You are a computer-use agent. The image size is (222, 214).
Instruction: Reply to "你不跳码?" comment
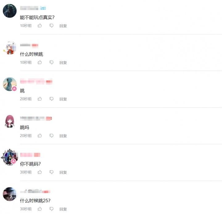coord(63,172)
